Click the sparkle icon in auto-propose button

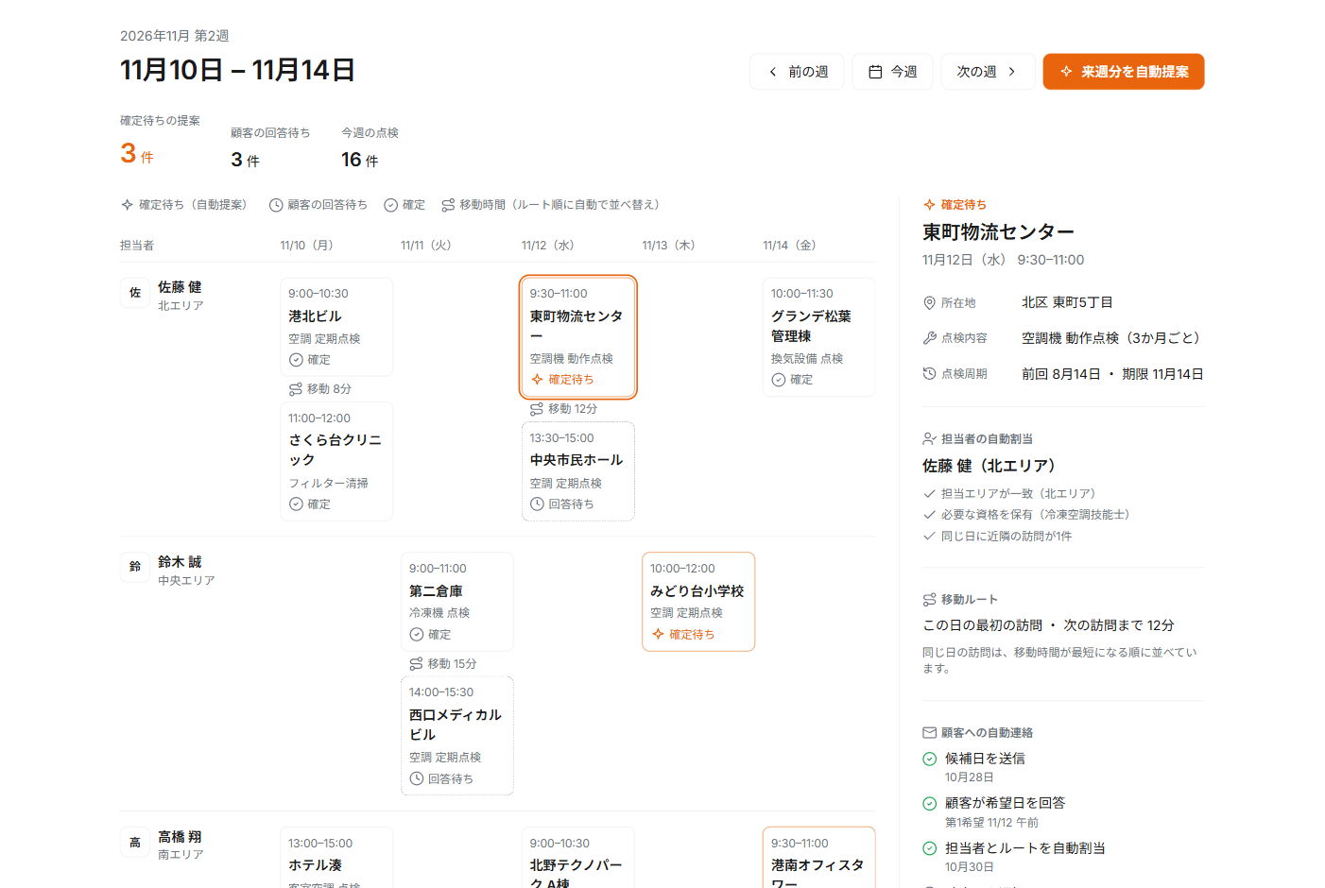click(x=1066, y=72)
